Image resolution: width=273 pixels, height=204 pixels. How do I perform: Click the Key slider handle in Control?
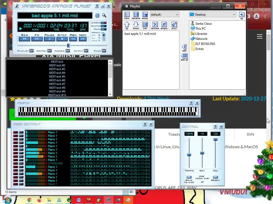click(202, 153)
